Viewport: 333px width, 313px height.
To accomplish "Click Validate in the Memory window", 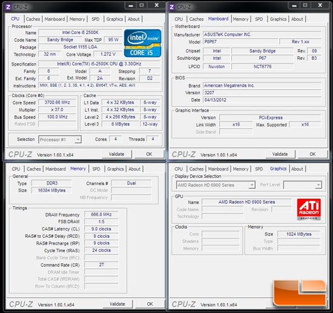I will [x=117, y=304].
